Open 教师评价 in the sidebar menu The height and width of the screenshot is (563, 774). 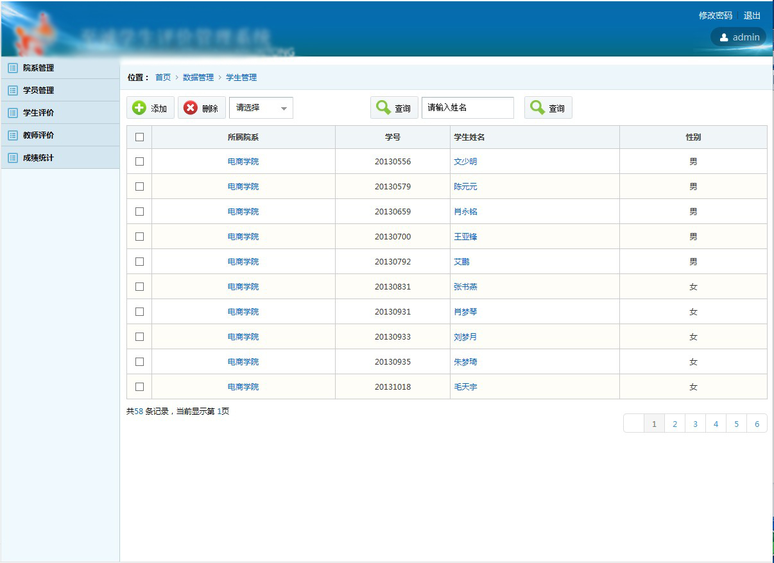click(x=39, y=135)
